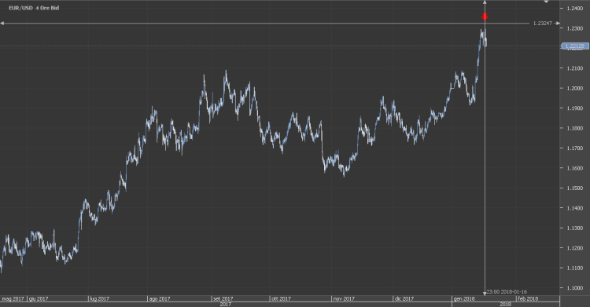Select the 23:00 2018-01-16 timestamp label

507,291
